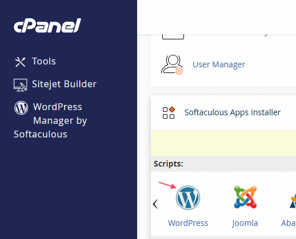
Task: Open the User Manager link
Action: tap(219, 64)
